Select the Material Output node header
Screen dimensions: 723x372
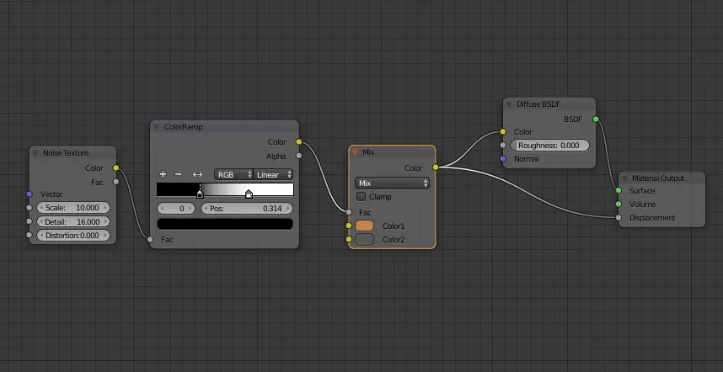(661, 178)
